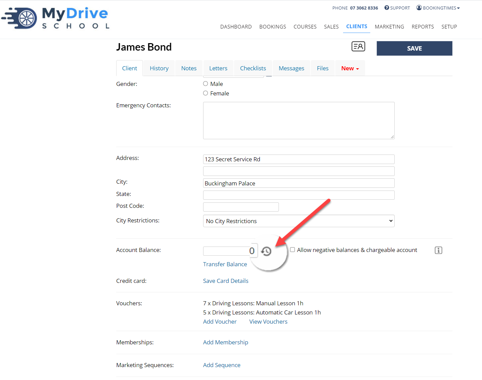
Task: Go to the DASHBOARD menu
Action: (x=236, y=26)
